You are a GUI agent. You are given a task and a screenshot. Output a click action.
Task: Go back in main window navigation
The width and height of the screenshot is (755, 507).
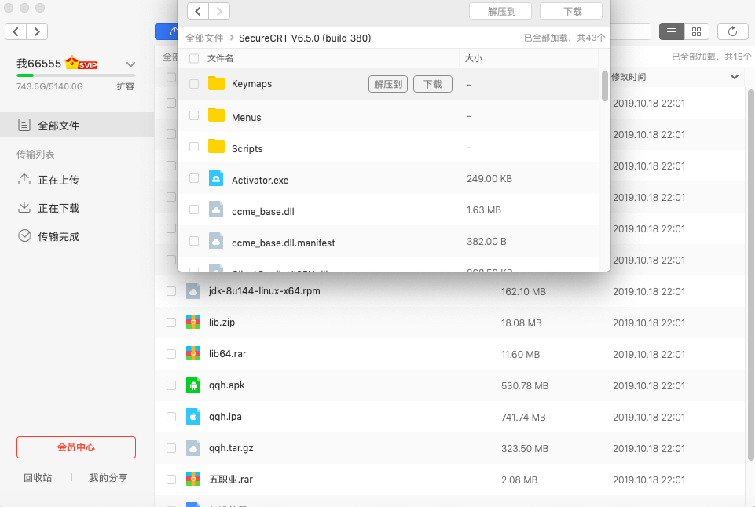(x=16, y=31)
